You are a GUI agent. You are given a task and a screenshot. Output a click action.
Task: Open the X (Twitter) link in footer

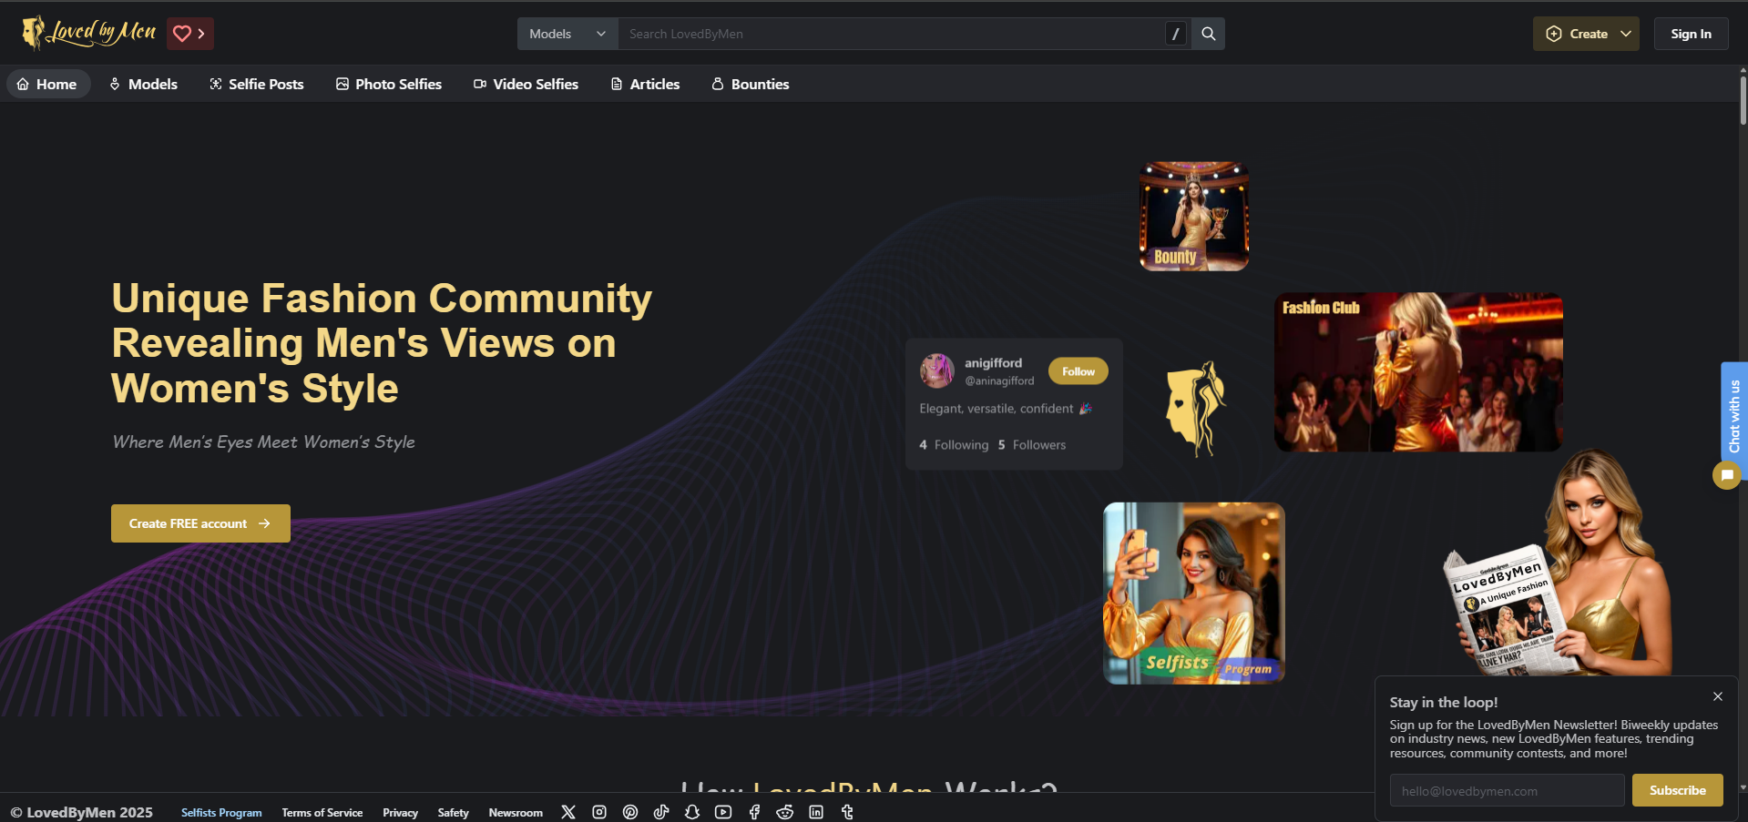(568, 812)
